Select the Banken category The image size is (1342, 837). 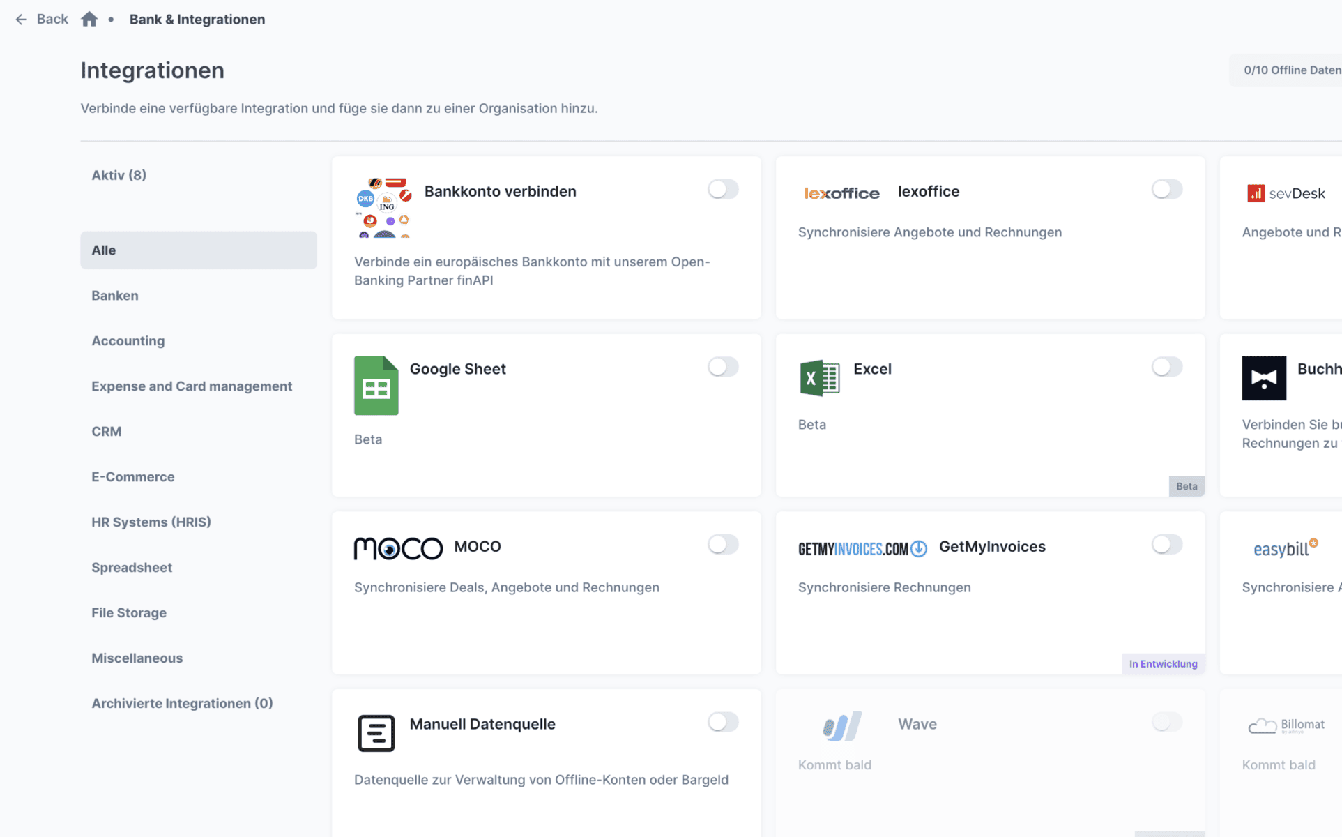pos(115,296)
